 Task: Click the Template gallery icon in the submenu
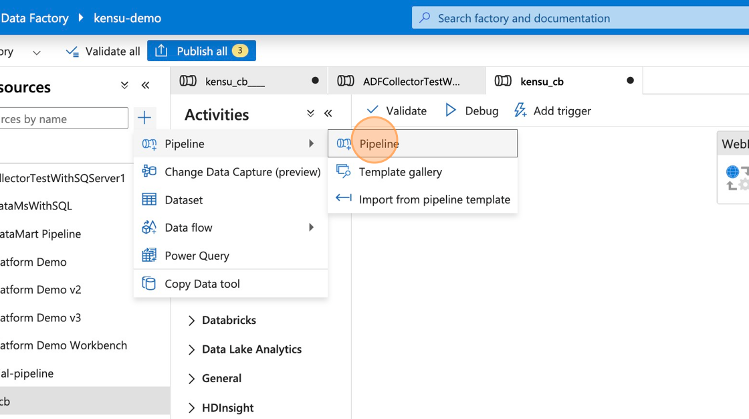coord(344,171)
